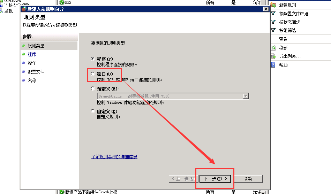This screenshot has width=331, height=194.
Task: Click the 监视 tree item icon
Action: click(x=1, y=11)
